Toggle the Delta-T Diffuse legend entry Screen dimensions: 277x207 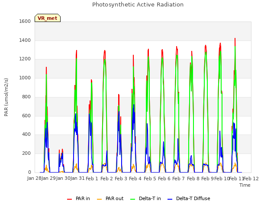click(189, 198)
